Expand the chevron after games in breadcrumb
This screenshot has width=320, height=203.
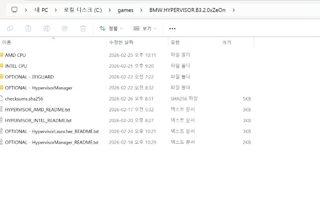tap(142, 10)
